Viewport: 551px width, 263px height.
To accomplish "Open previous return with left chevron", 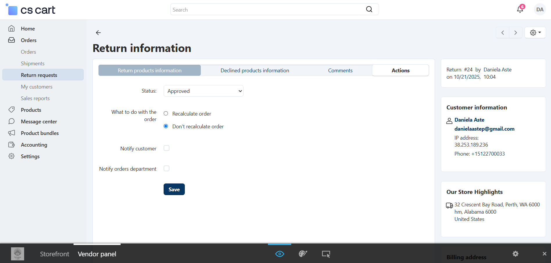I will [502, 33].
